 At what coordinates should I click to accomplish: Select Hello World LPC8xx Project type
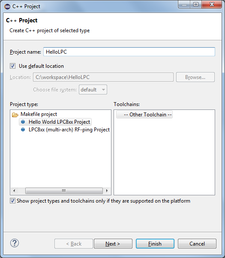[x=59, y=122]
